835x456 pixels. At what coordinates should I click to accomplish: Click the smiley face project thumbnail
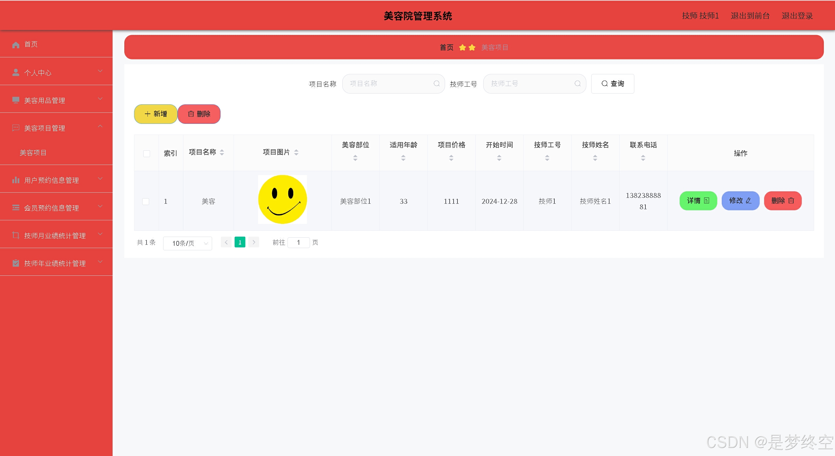282,199
